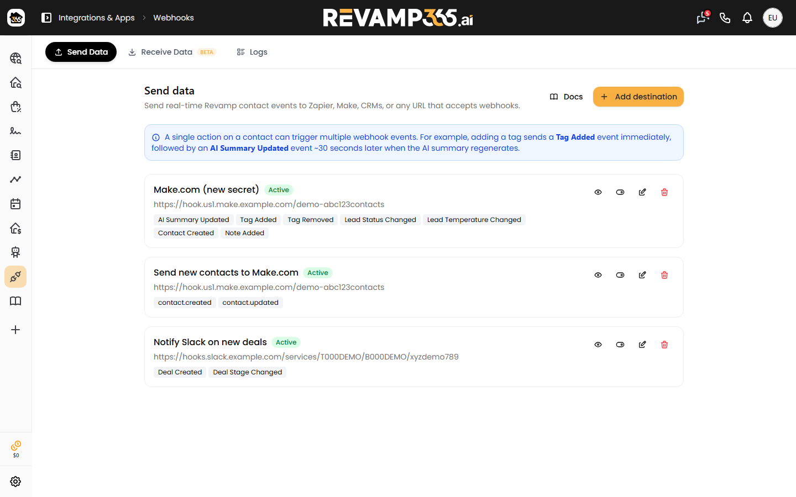Edit the Make.com (new secret) destination
The image size is (796, 497).
[642, 192]
